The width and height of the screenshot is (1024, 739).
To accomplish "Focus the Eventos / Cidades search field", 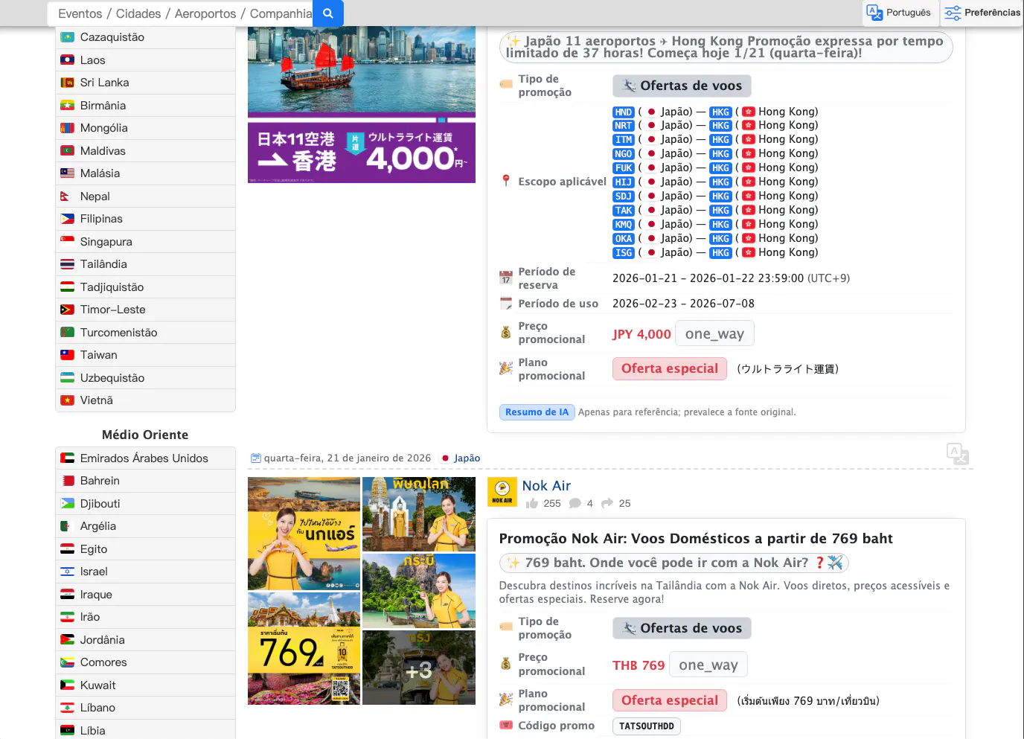I will [x=181, y=13].
